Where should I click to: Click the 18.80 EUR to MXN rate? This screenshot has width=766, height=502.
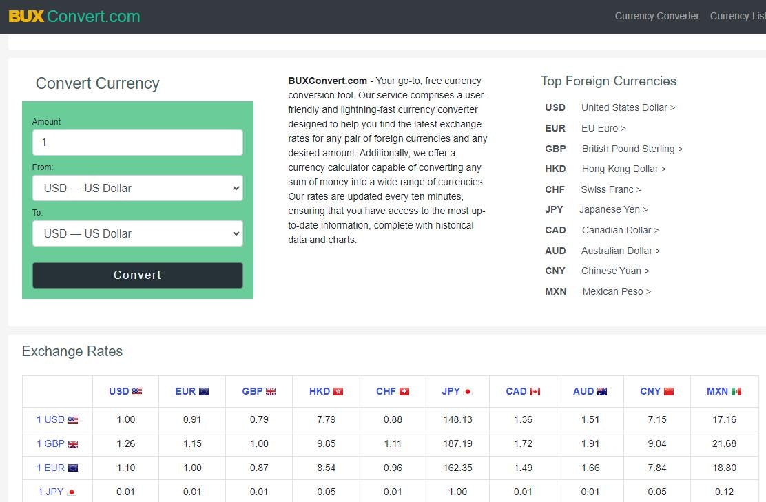click(x=724, y=468)
